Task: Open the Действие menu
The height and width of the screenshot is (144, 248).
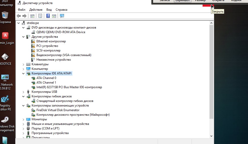Action: click(36, 10)
